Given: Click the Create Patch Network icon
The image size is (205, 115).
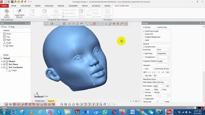Looking at the screenshot, I should pos(19,11).
